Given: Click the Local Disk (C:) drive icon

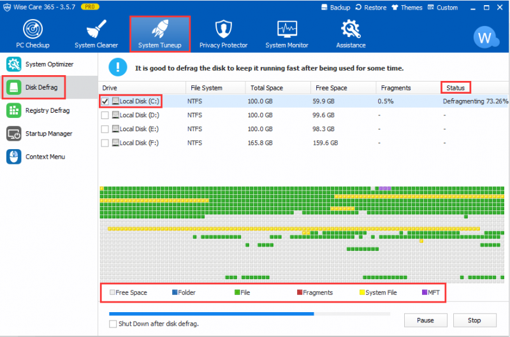Looking at the screenshot, I should click(x=115, y=101).
